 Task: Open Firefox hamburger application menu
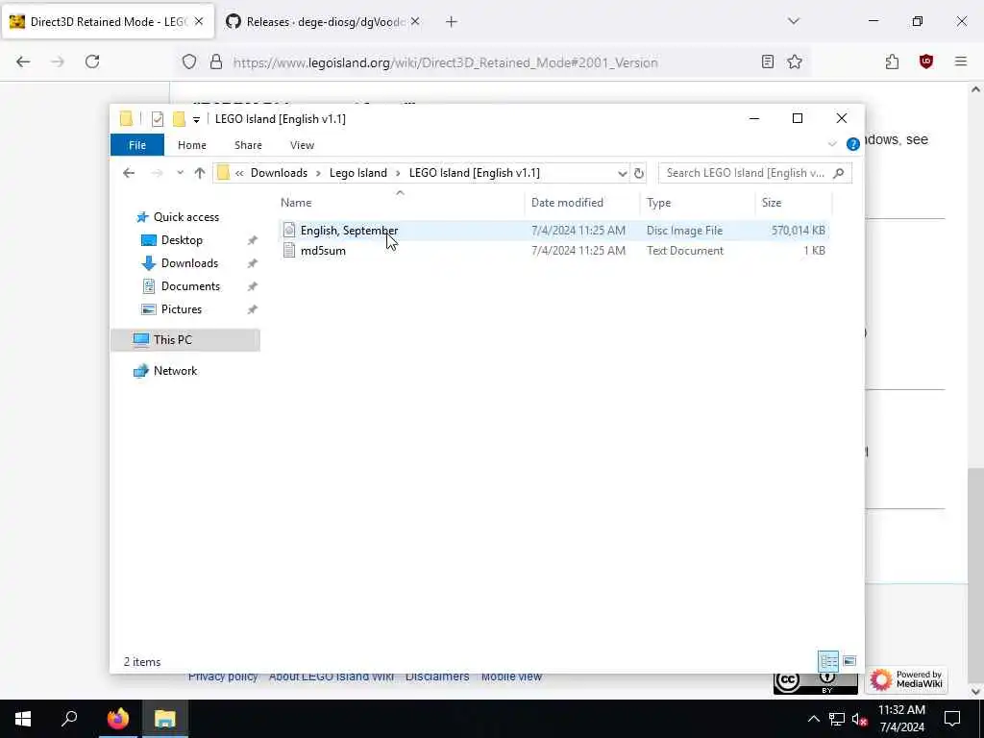tap(960, 61)
